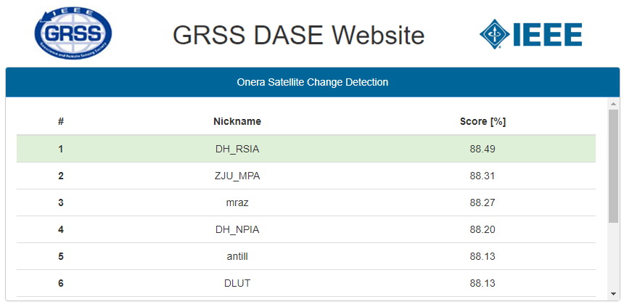Click rank number 3 in the table
This screenshot has height=307, width=624.
(x=61, y=202)
